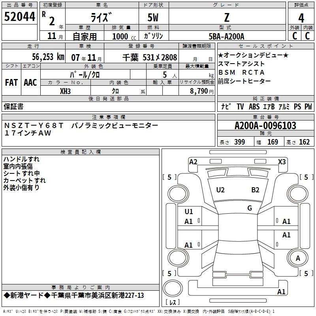Select the ★オークションデビュー★ sales point
This screenshot has width=316, height=316.
pyautogui.click(x=253, y=55)
